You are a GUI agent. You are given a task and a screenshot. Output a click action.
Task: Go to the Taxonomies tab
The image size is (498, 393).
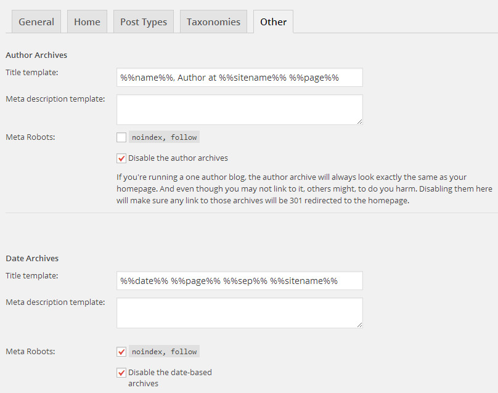tap(213, 22)
